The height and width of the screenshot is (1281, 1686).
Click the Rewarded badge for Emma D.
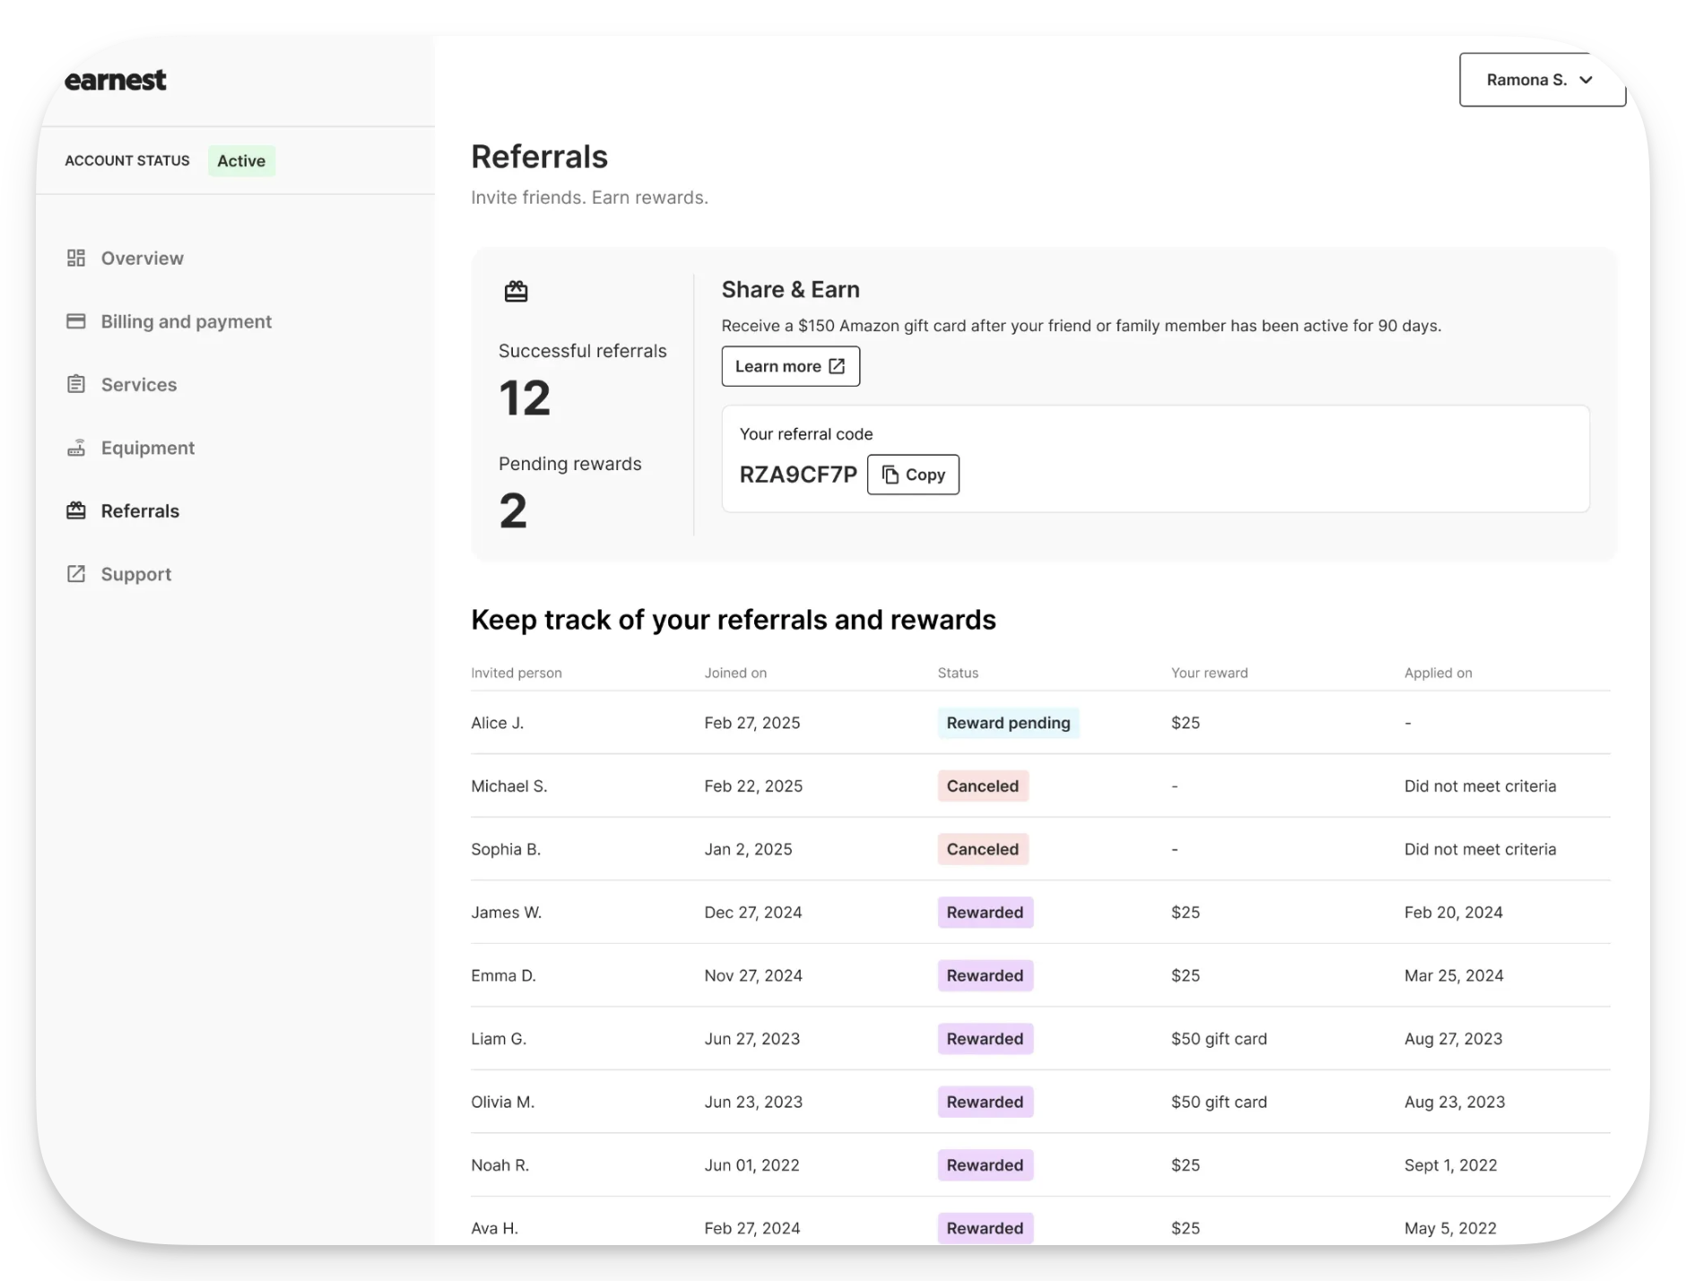tap(985, 975)
